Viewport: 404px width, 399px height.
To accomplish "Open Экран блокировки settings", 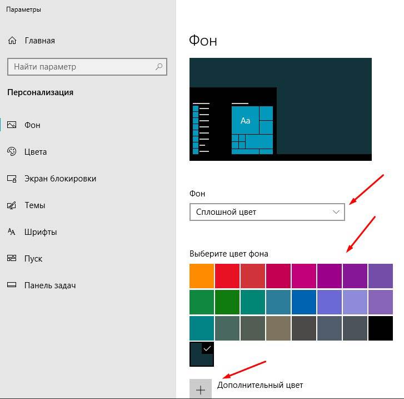I will coord(60,178).
